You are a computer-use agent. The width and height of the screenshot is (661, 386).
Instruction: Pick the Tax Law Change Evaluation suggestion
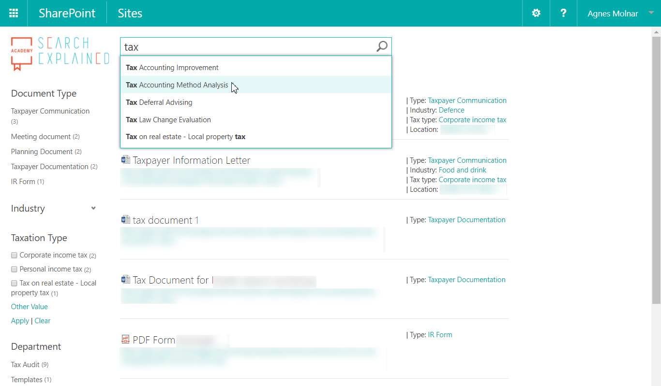click(x=168, y=120)
